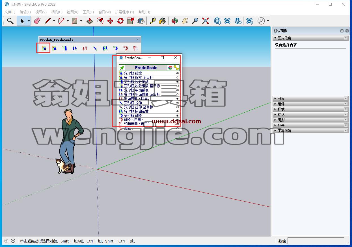
Task: Open the 帮助(H) menu
Action: coord(144,12)
